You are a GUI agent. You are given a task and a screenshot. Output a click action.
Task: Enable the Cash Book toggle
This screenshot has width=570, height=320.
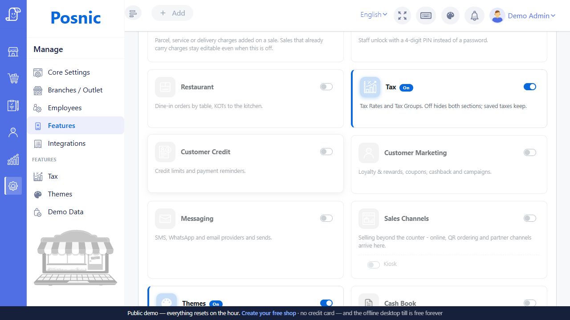(x=530, y=303)
